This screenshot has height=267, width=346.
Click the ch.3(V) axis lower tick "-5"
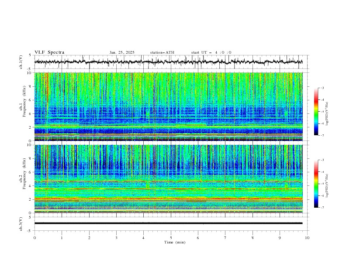coord(30,231)
